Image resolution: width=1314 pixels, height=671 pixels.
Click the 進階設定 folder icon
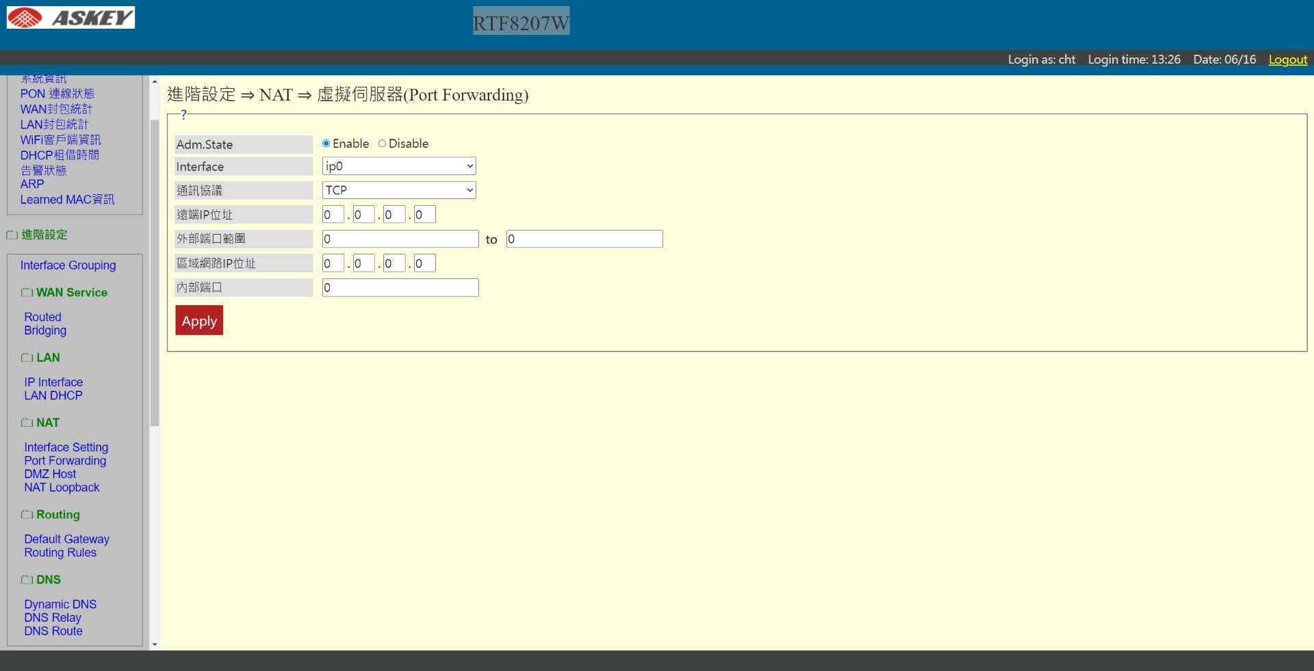12,235
